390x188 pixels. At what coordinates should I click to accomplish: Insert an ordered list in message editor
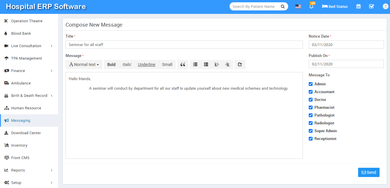click(206, 64)
